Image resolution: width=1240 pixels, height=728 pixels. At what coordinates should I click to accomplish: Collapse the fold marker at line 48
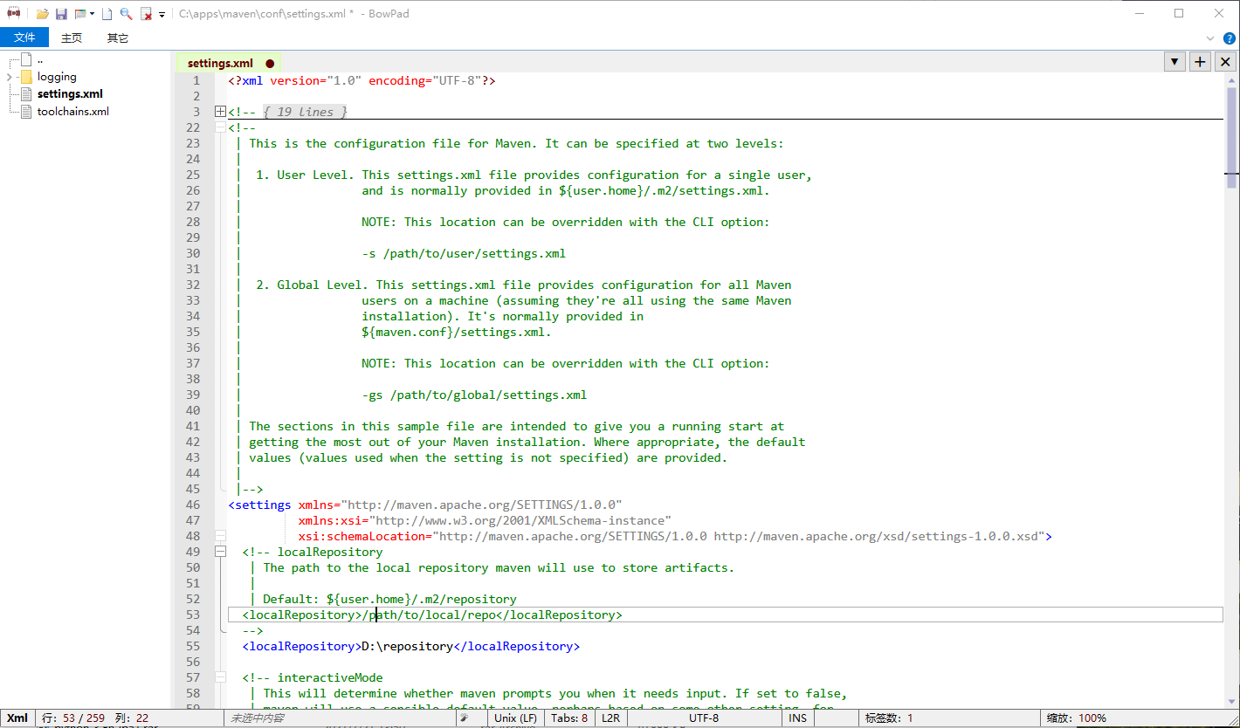click(220, 536)
